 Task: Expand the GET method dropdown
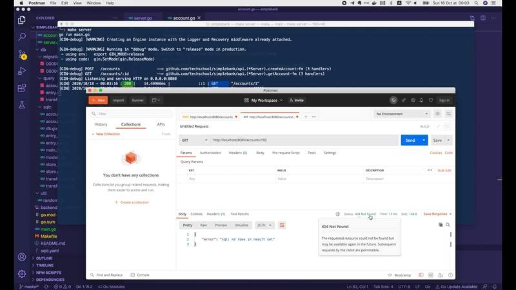(193, 140)
